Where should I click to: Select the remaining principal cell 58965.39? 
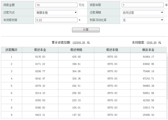click(148, 86)
